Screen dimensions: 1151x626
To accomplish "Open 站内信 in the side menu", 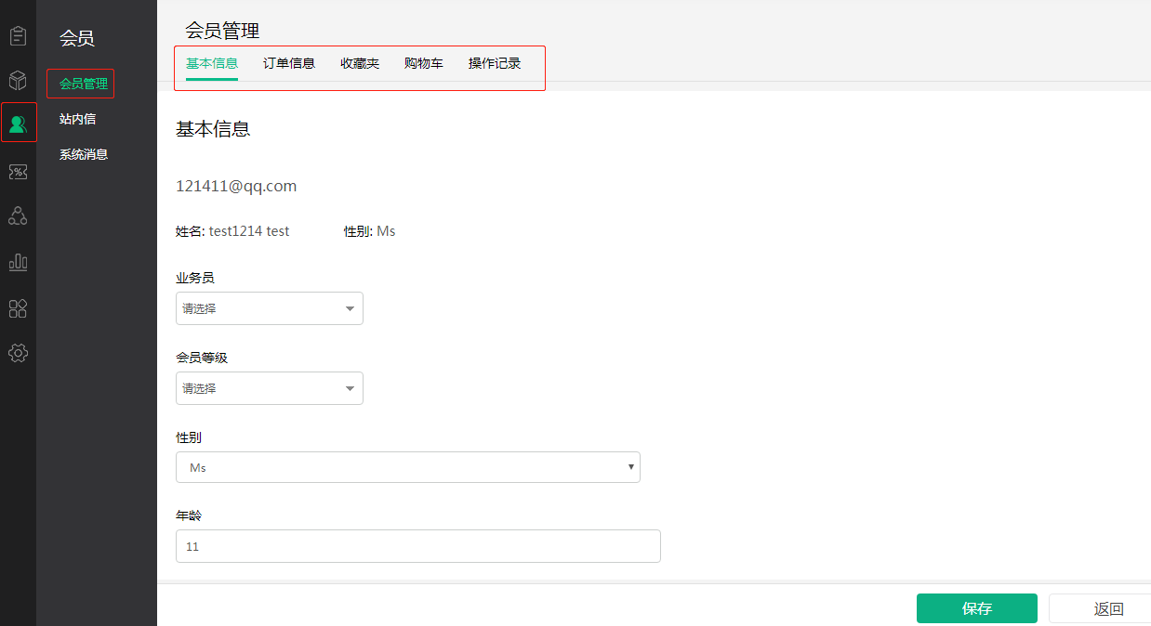I will pos(77,119).
